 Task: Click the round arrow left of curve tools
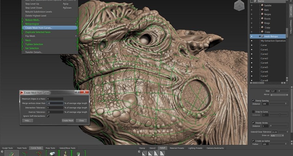[x=2, y=152]
